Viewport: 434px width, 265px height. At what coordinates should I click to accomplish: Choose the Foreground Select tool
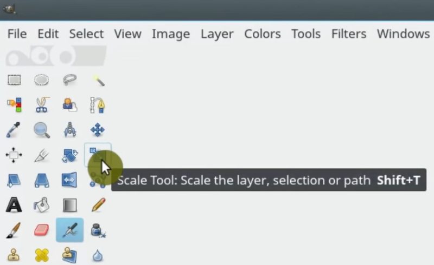coord(70,105)
